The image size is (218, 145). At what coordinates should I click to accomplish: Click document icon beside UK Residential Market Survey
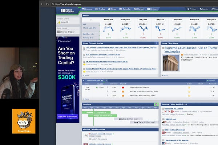(84, 62)
